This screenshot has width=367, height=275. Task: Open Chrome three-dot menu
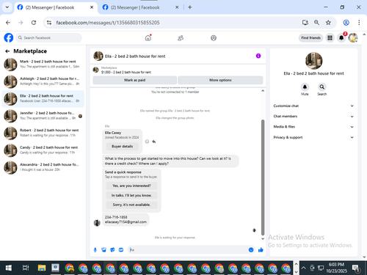(x=359, y=23)
